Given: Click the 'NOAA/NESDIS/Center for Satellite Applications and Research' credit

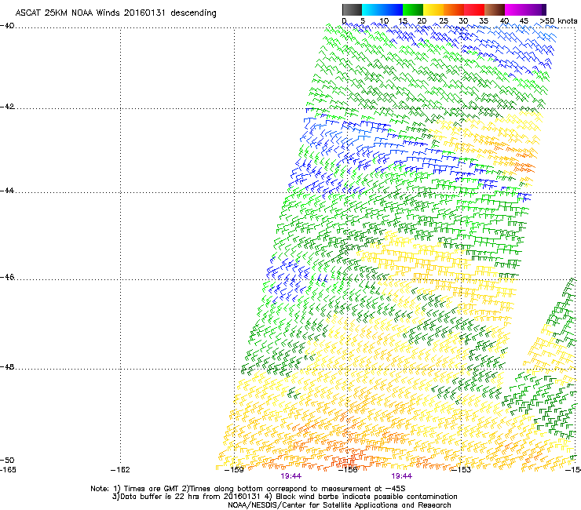Looking at the screenshot, I should pos(339,505).
